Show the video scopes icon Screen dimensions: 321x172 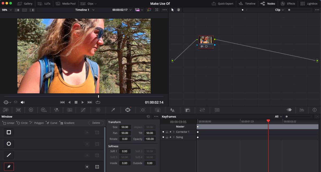pos(302,110)
